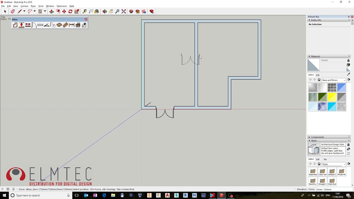Image resolution: width=354 pixels, height=199 pixels.
Task: Choose the Pan hand tool
Action: click(111, 11)
